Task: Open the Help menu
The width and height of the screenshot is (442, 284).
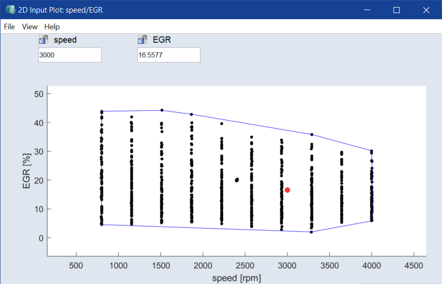Action: pos(52,27)
